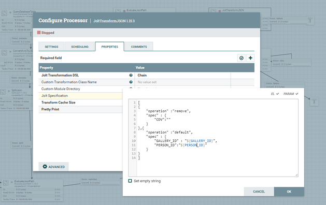Open the Comments tab
326x205 pixels.
tap(139, 47)
